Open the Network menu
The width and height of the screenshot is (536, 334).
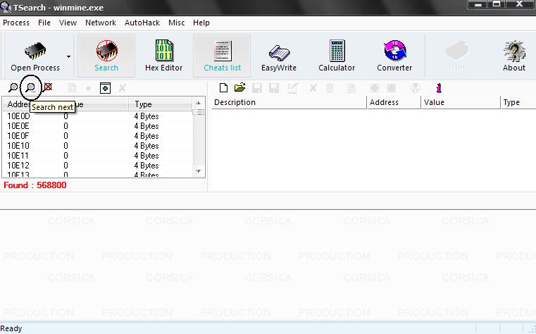pos(101,23)
